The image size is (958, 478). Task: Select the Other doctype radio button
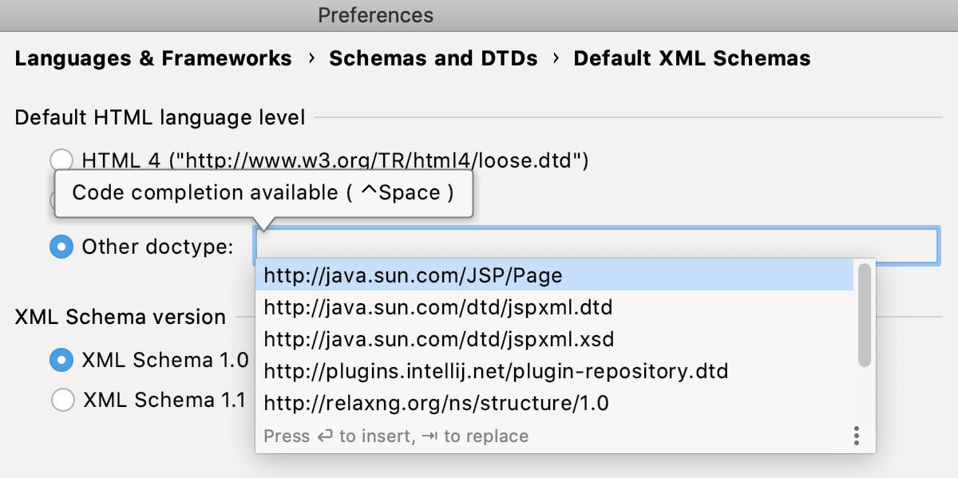coord(61,247)
